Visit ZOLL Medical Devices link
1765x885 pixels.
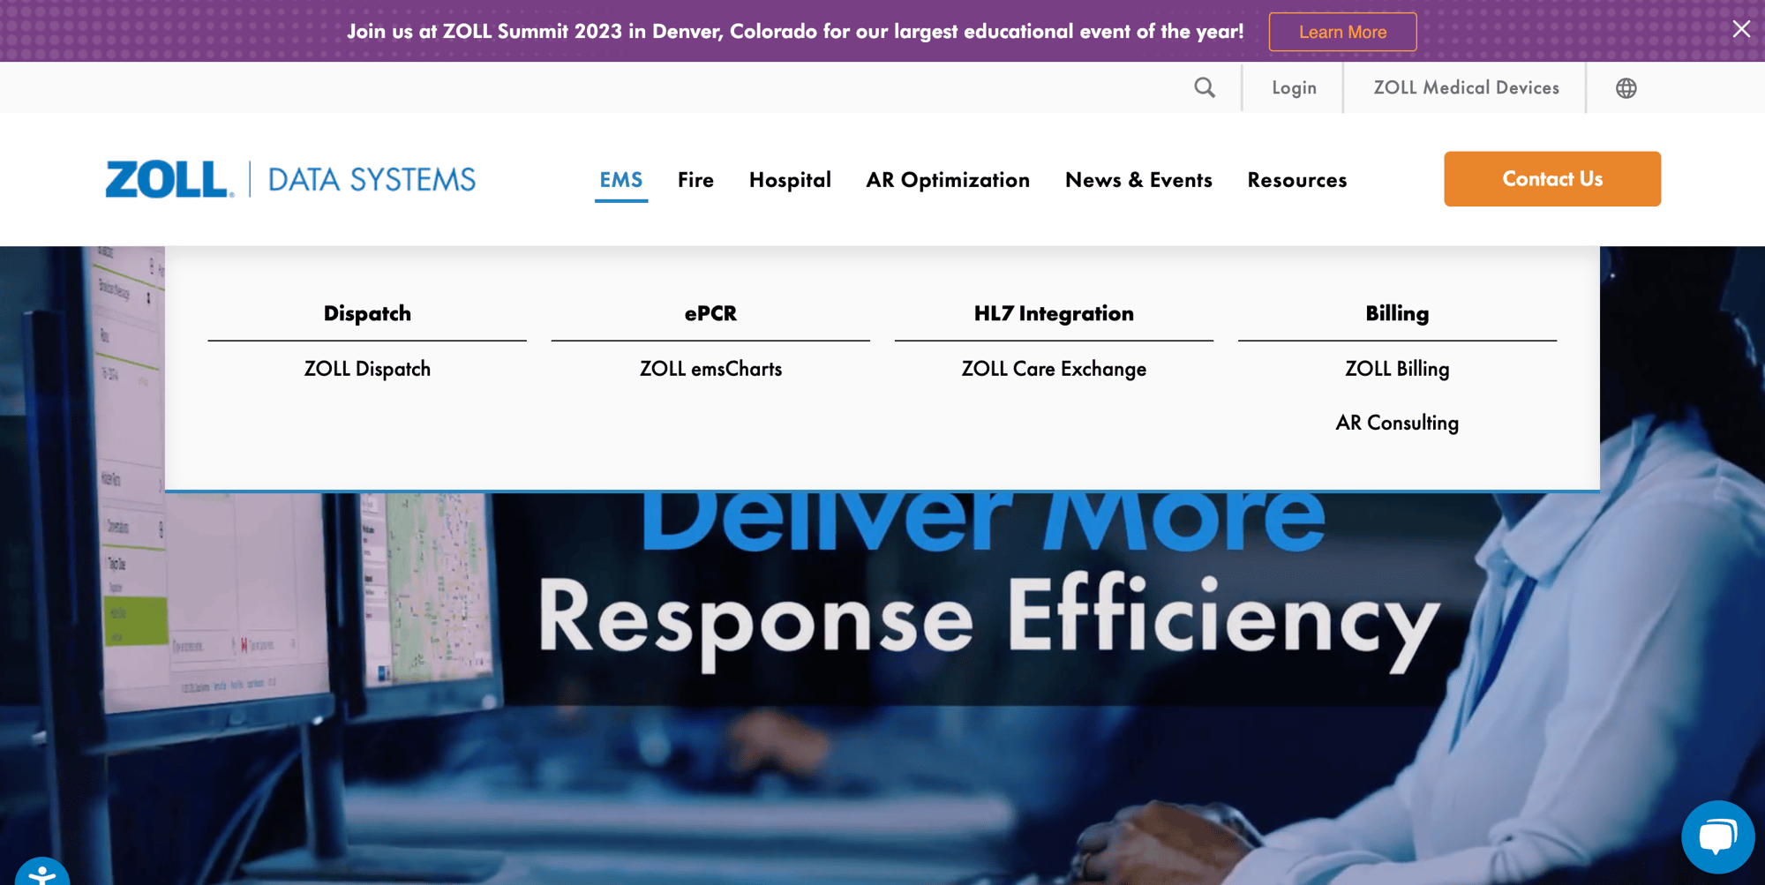pyautogui.click(x=1466, y=87)
